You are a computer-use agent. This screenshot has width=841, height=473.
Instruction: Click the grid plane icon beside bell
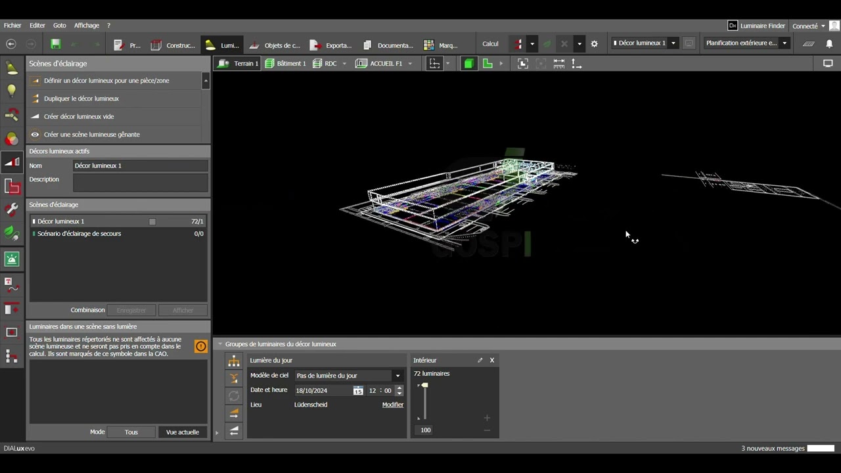(x=809, y=44)
